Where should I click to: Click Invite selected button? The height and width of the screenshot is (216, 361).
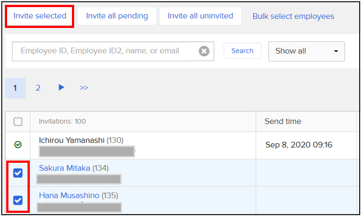click(x=40, y=16)
